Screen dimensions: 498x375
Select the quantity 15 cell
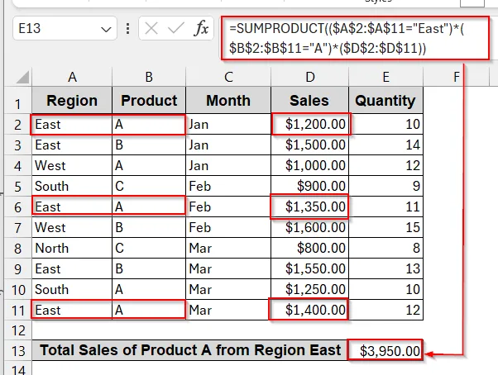point(385,227)
